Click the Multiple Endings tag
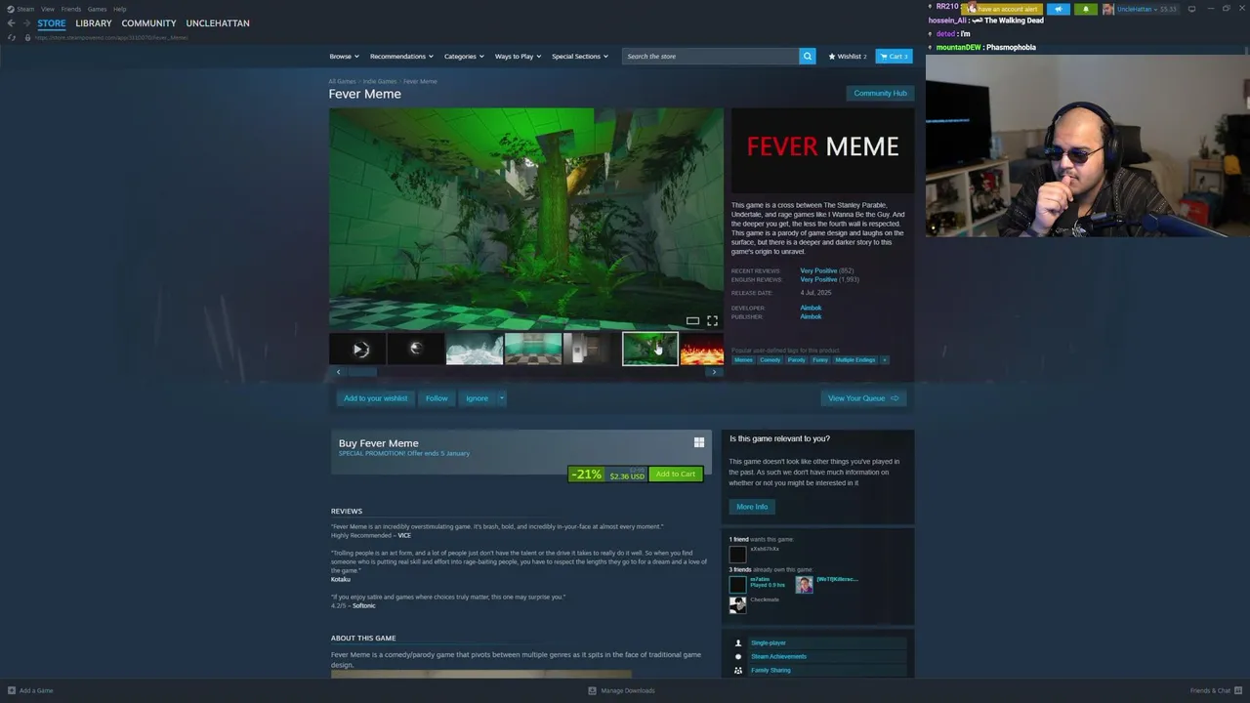Viewport: 1250px width, 703px height. tap(854, 360)
